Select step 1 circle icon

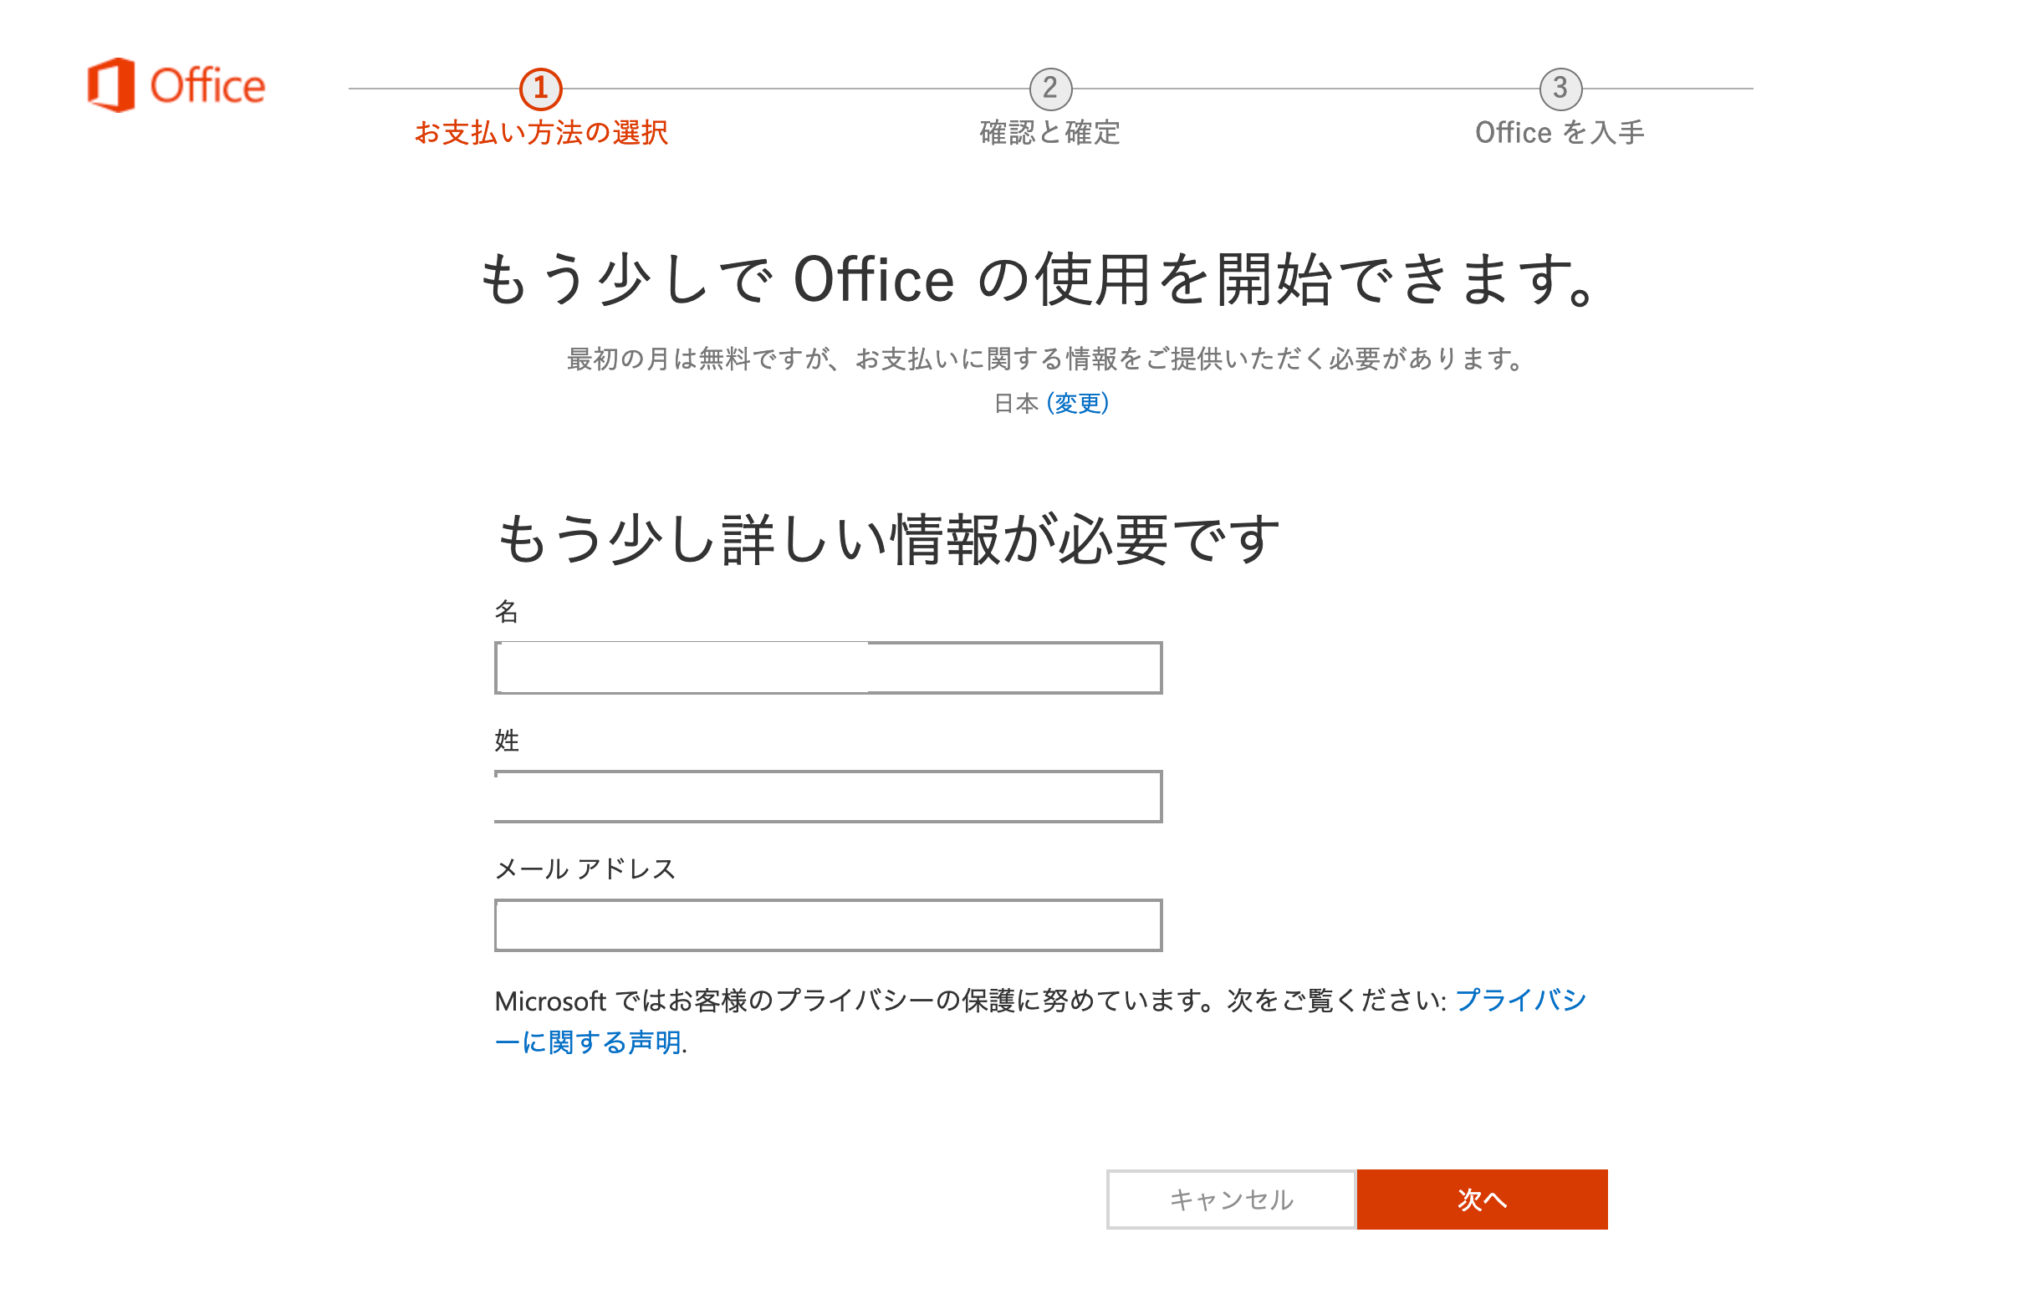coord(541,89)
